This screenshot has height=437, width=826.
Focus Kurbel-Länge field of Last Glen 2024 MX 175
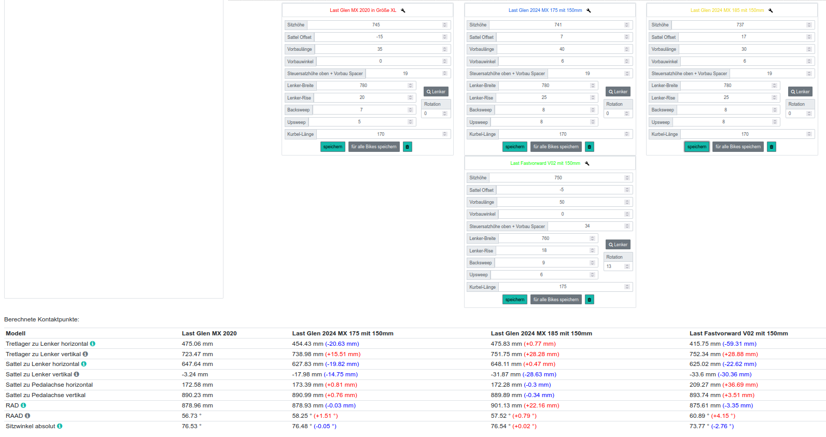click(x=566, y=134)
